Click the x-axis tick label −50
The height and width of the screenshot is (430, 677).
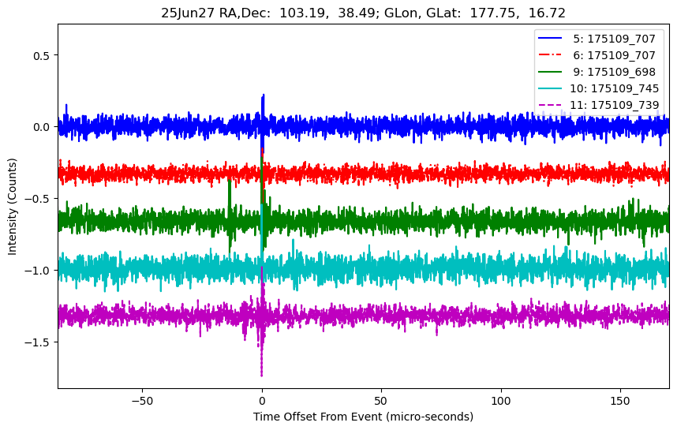point(142,398)
